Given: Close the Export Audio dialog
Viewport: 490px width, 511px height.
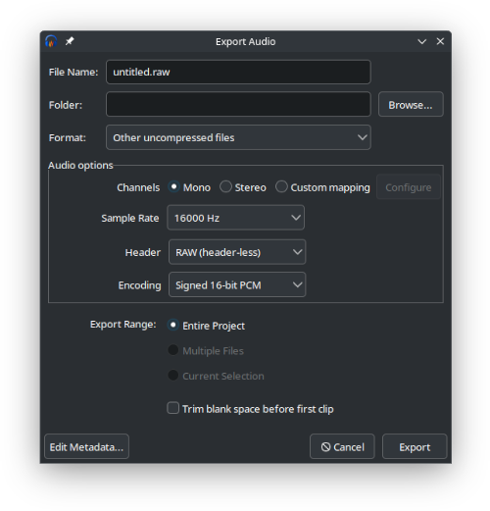Looking at the screenshot, I should [x=440, y=41].
